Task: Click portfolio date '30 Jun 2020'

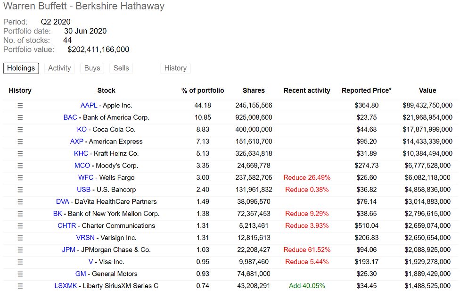Action: [85, 31]
